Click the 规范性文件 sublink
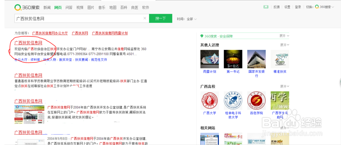Viewport: 341px width, 145px height. (99, 60)
